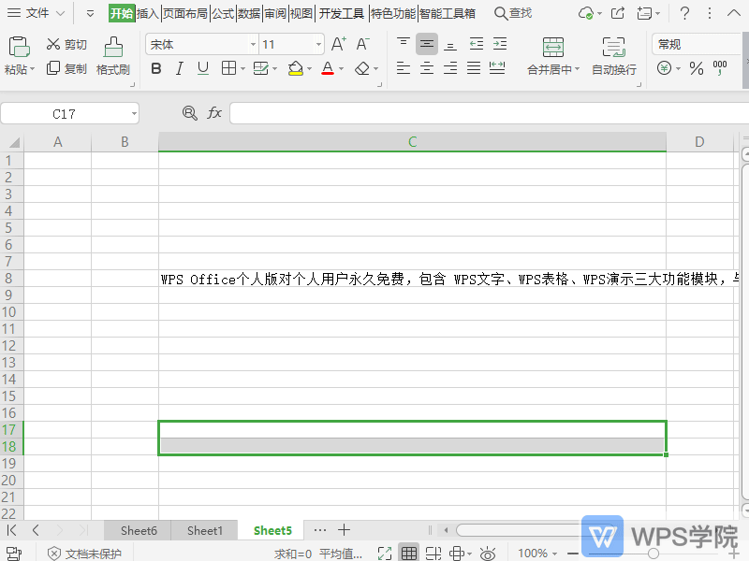Apply Merge and Center to selected cells
749x561 pixels.
click(x=551, y=54)
